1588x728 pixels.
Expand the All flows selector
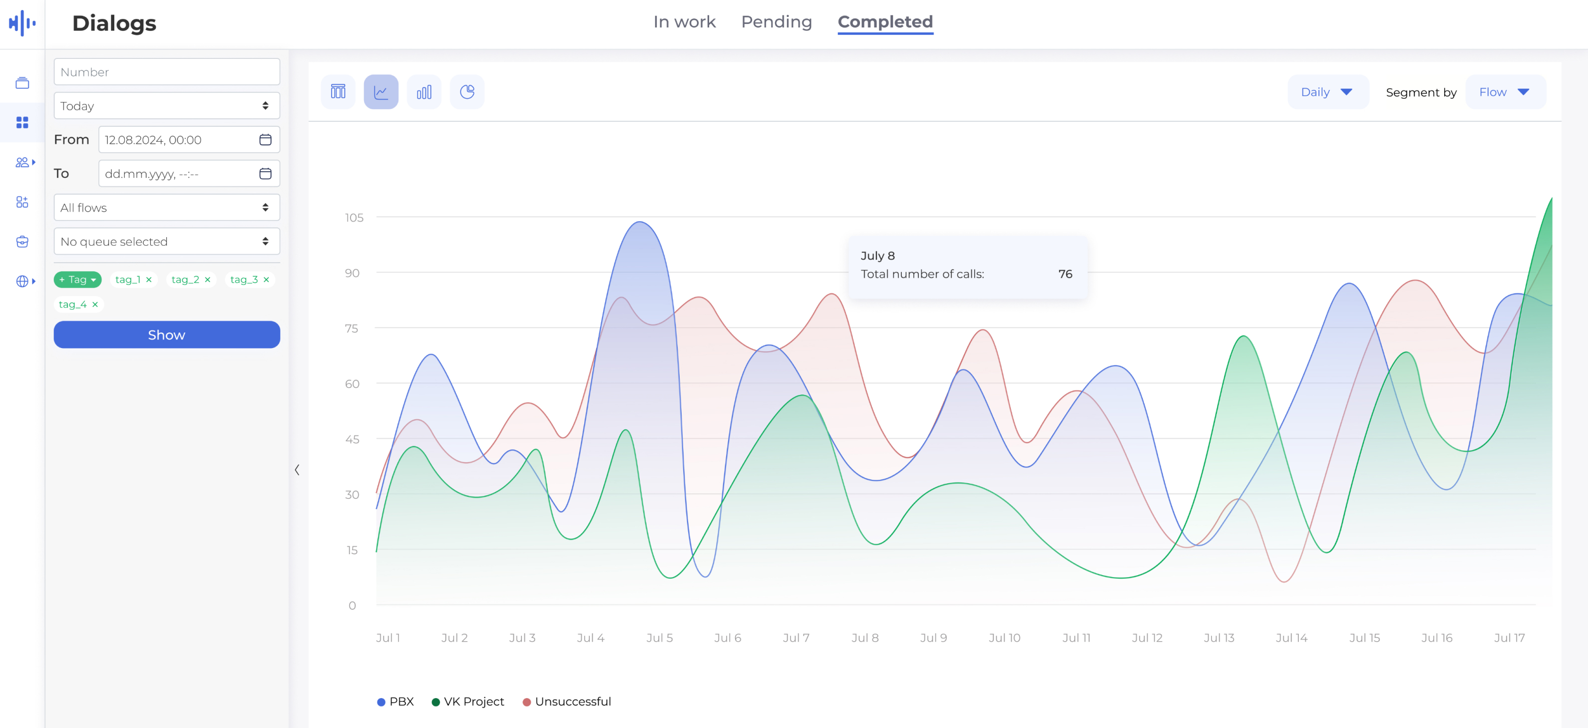point(166,208)
